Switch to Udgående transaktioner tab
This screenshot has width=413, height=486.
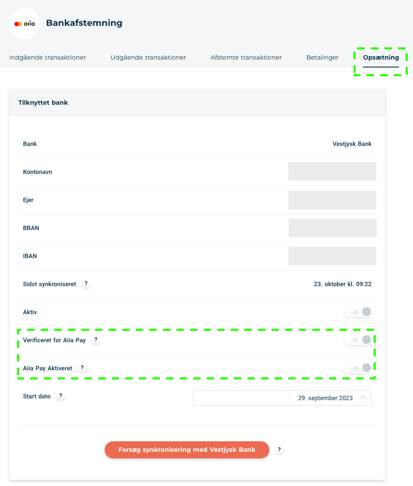coord(148,57)
